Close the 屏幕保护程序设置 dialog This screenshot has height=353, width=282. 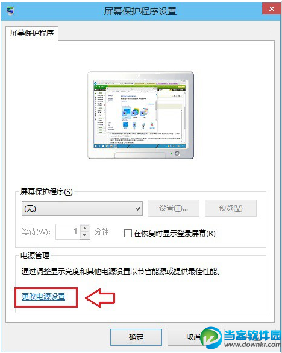[271, 9]
